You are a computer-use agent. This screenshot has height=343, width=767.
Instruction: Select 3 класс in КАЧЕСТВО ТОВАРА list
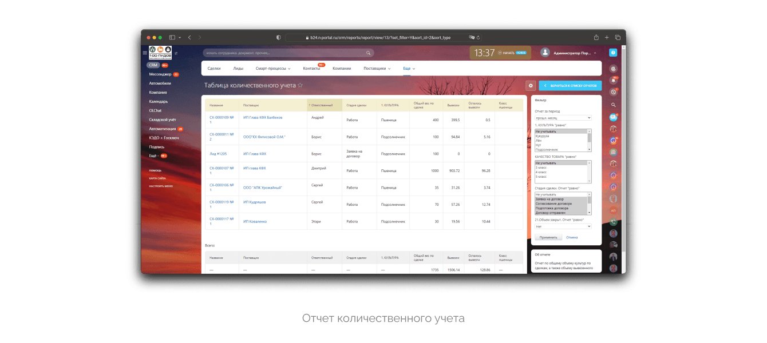click(541, 167)
